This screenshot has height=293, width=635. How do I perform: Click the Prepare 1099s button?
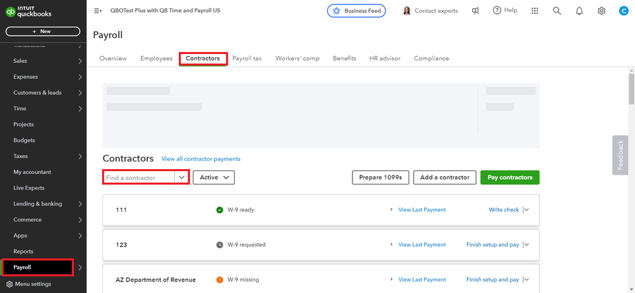(x=380, y=178)
